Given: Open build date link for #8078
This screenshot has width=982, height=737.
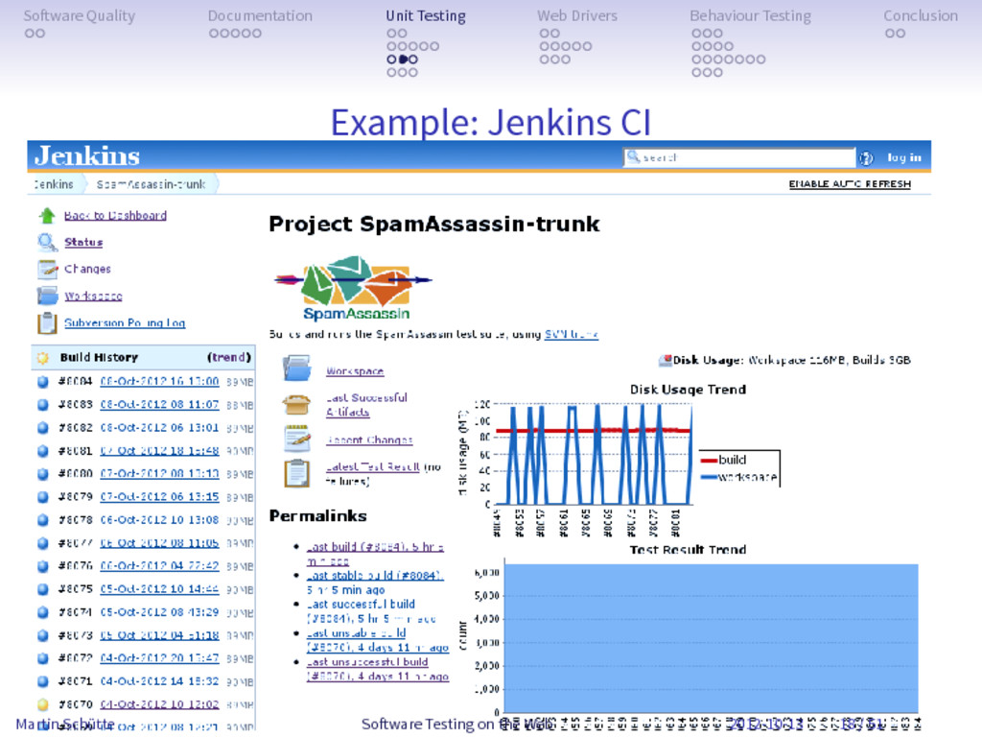Looking at the screenshot, I should (x=160, y=519).
